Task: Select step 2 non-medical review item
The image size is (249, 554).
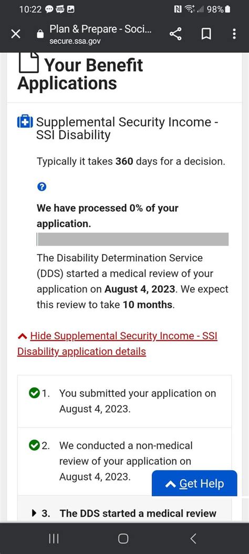Action: (124, 461)
